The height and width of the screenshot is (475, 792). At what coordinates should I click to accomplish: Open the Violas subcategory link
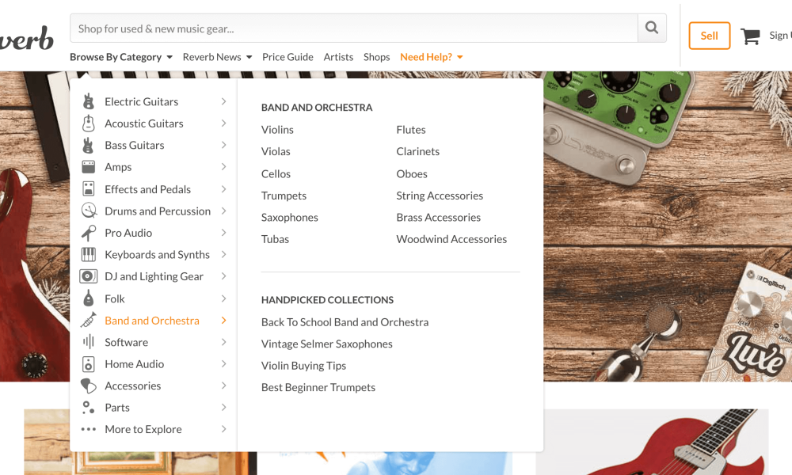[x=276, y=151]
